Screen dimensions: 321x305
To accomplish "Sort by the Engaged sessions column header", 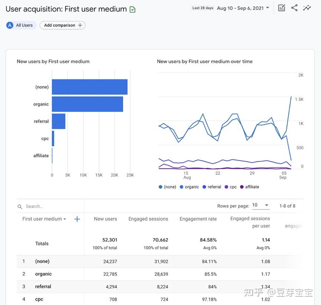I will tap(148, 219).
